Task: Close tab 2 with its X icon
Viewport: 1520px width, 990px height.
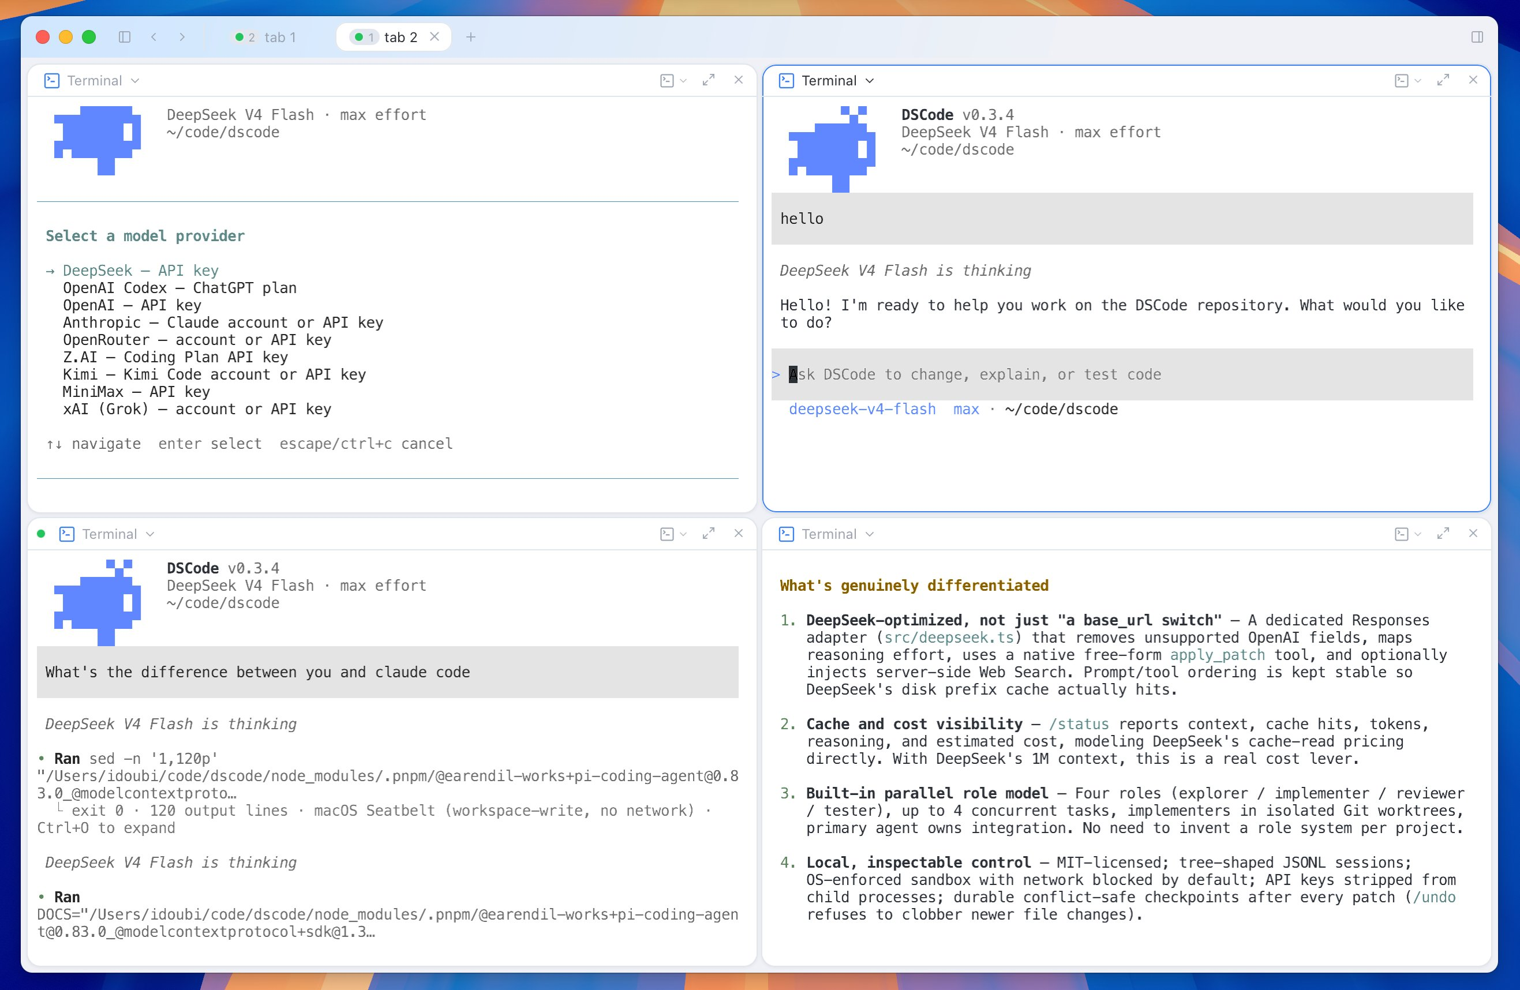Action: click(435, 36)
